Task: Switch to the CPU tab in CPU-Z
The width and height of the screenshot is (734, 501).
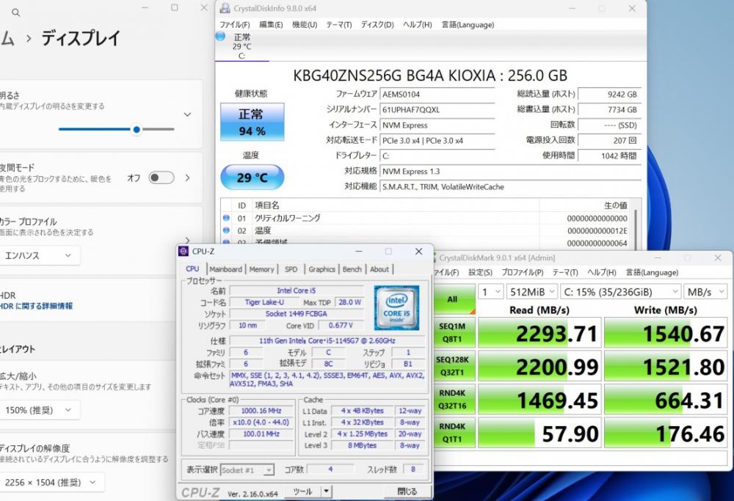Action: click(192, 269)
